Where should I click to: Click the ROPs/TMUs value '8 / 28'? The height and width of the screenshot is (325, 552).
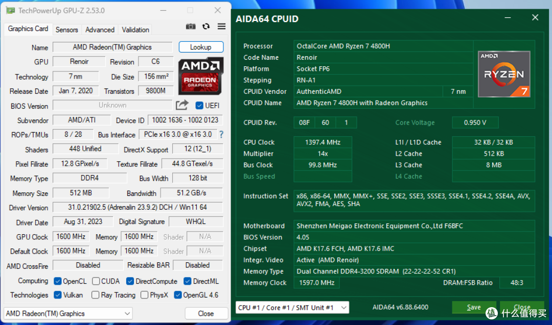click(x=73, y=134)
